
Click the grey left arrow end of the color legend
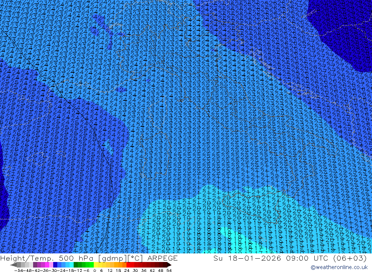pos(13,265)
